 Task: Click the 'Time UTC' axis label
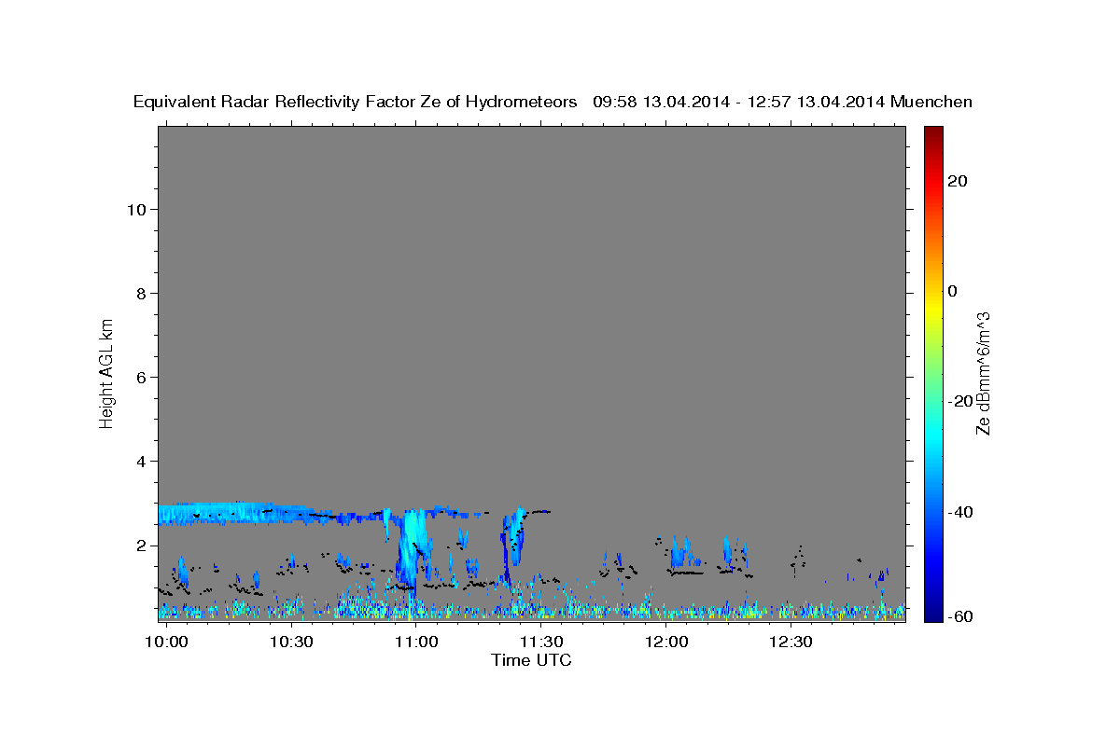[x=531, y=661]
